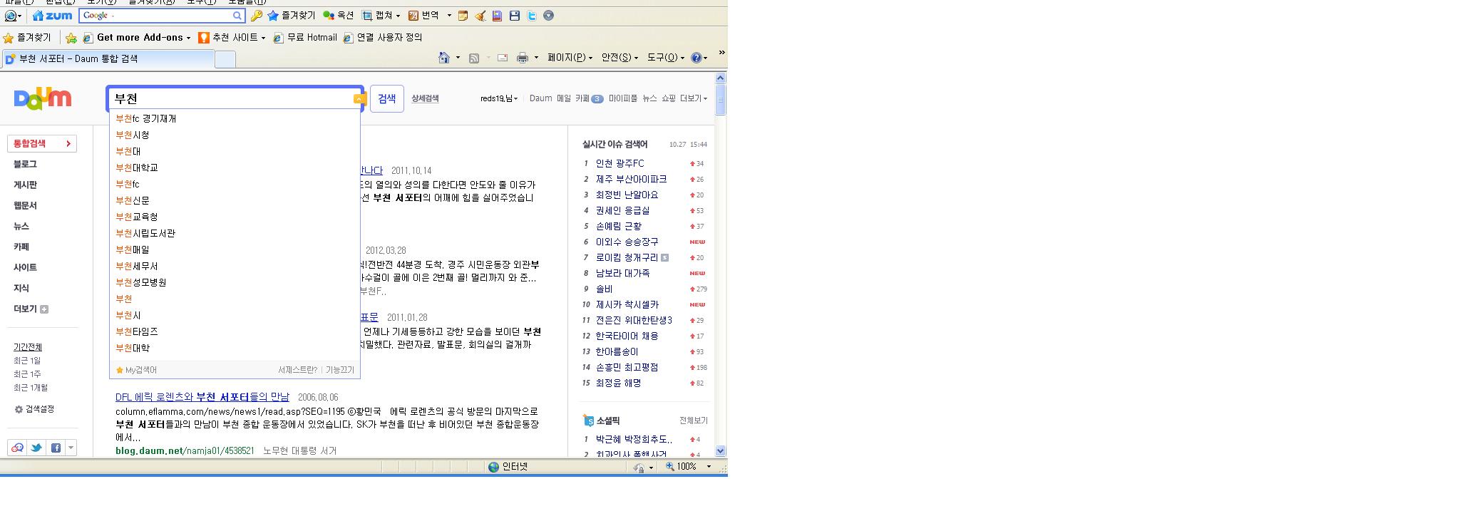Share via Facebook icon in left sidebar
The width and height of the screenshot is (1460, 526).
point(56,448)
